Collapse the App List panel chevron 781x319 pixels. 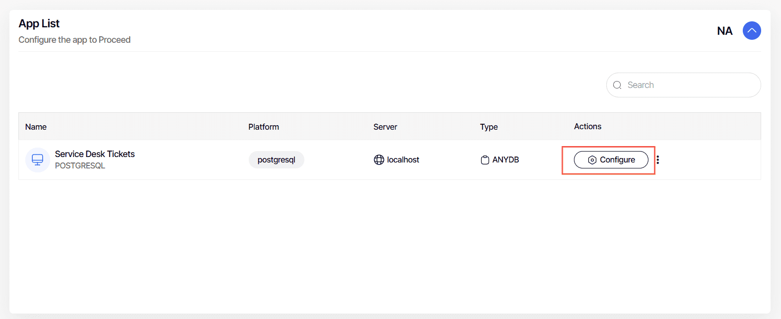click(x=751, y=31)
